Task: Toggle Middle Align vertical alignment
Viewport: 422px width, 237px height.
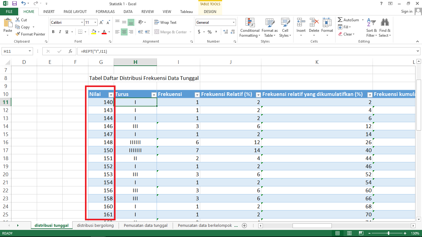Action: [124, 22]
